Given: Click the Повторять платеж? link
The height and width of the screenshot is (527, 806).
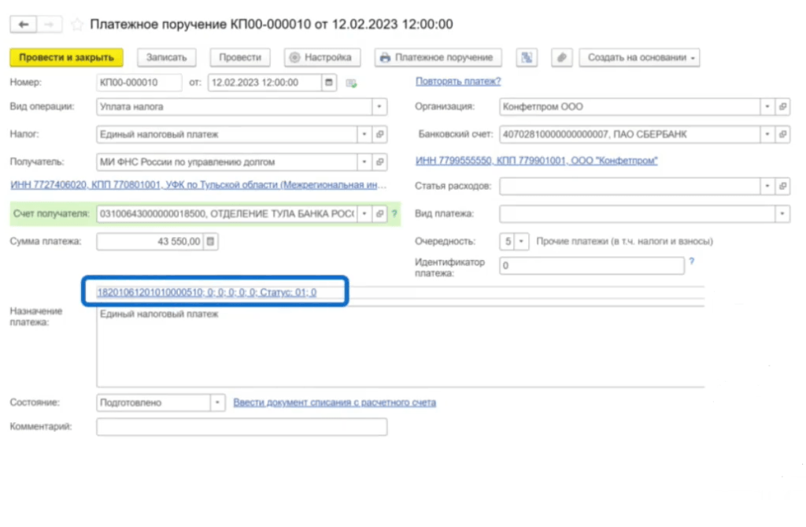Looking at the screenshot, I should 458,81.
